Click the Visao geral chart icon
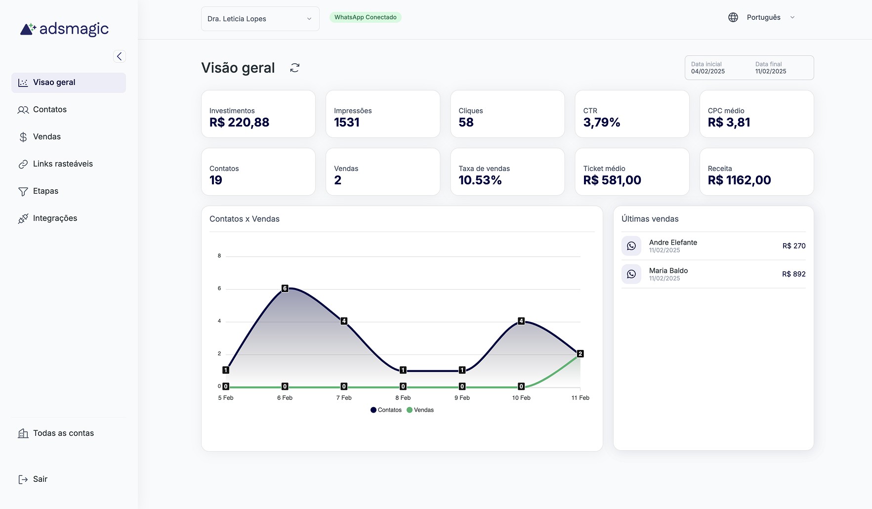Viewport: 872px width, 509px height. pos(23,83)
